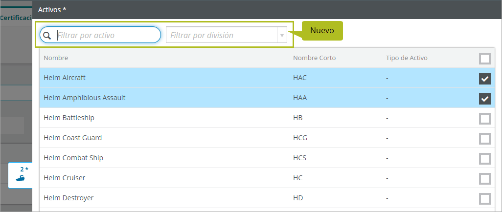Screen dimensions: 502x212
Task: Check the Helm Coast Guard checkbox
Action: click(485, 138)
